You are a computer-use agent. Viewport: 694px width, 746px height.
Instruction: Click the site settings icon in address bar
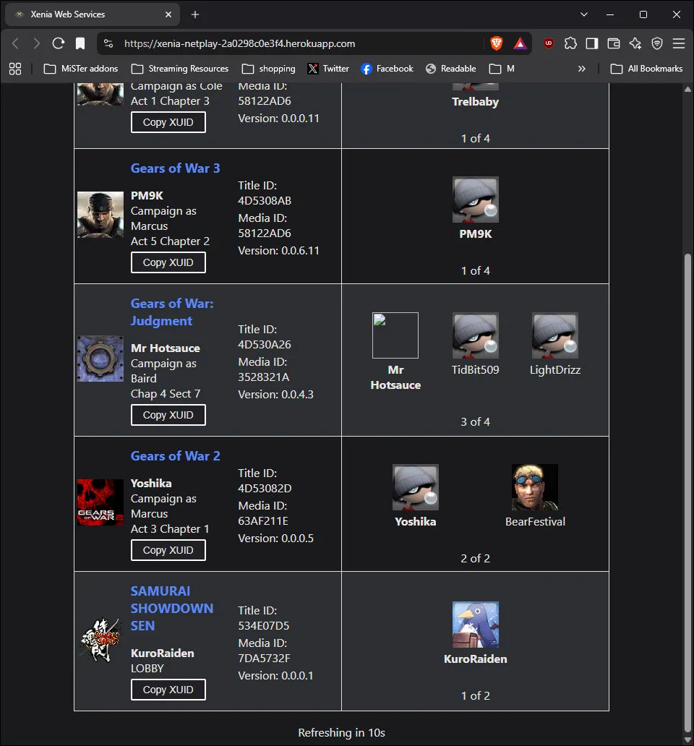[x=108, y=44]
